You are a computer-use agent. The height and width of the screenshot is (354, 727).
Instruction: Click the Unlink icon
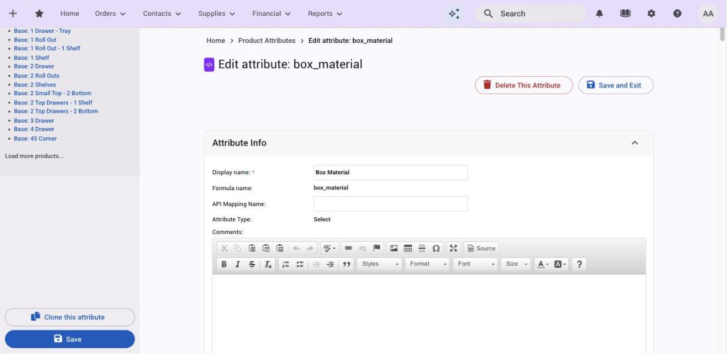click(362, 248)
